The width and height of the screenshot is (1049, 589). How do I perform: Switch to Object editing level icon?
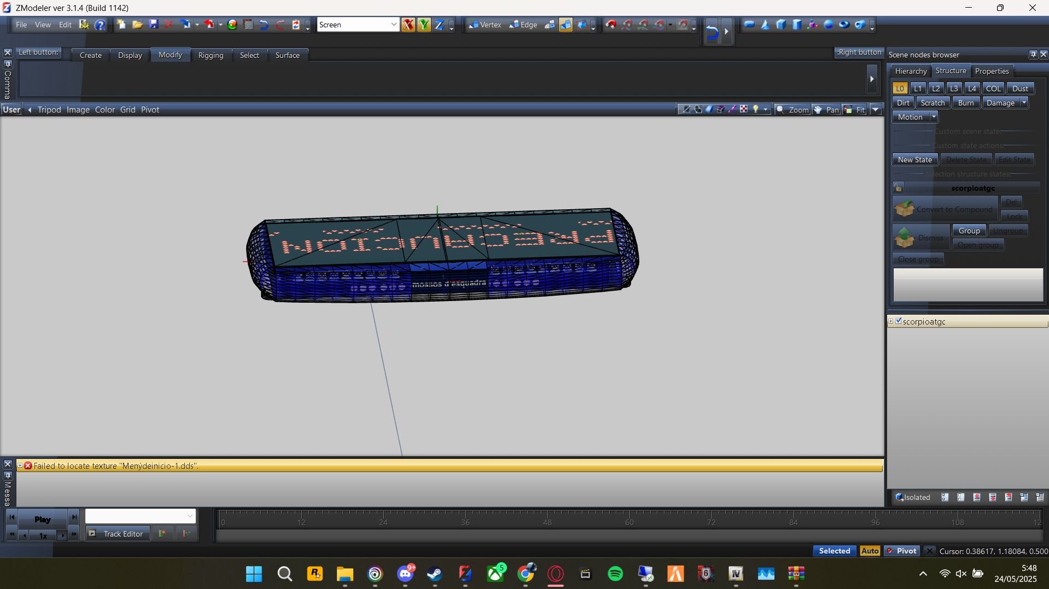(566, 25)
